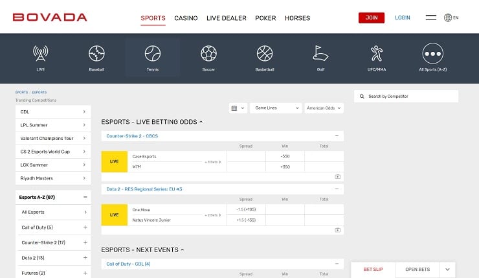This screenshot has width=479, height=278.
Task: Collapse the Esports A-Z list
Action: [85, 197]
